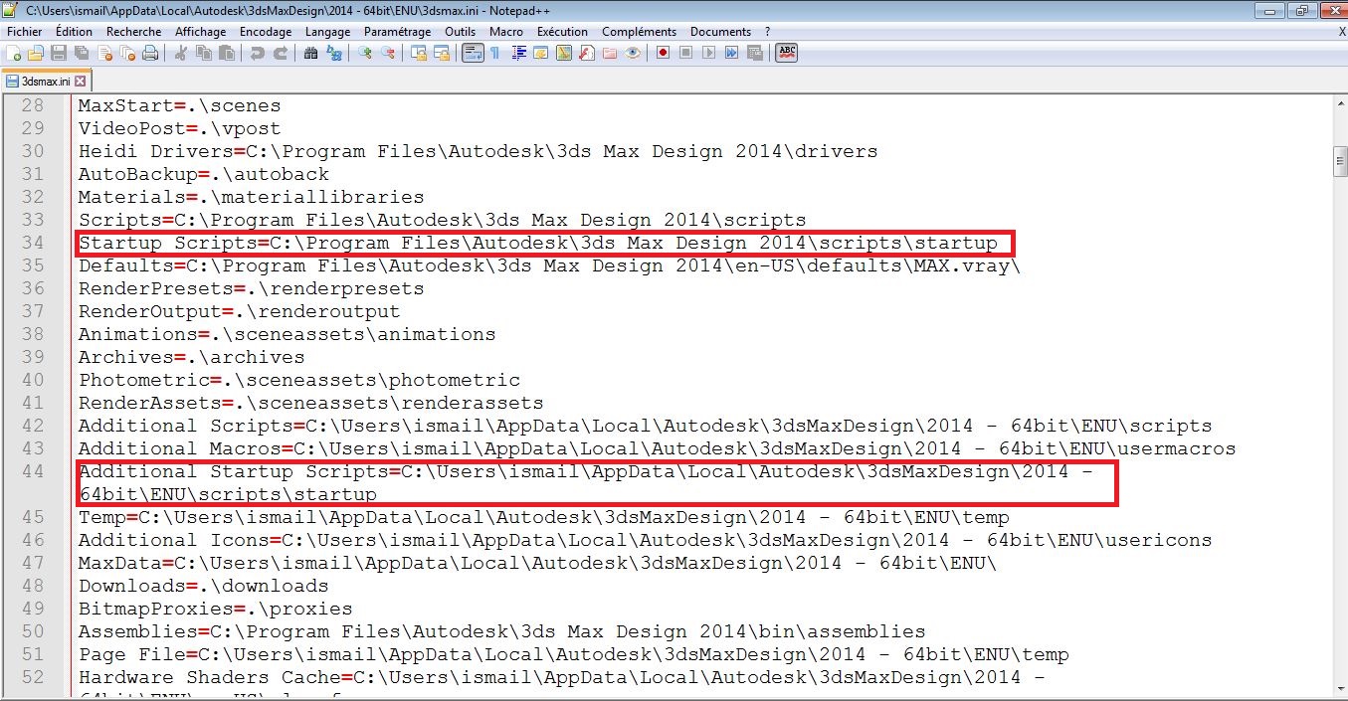Click the Close document toolbar icon

(105, 53)
